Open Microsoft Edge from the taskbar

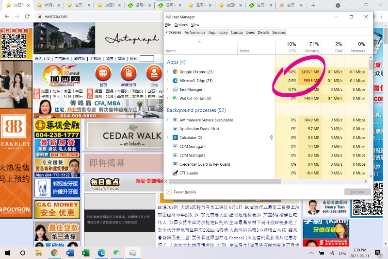[101, 253]
